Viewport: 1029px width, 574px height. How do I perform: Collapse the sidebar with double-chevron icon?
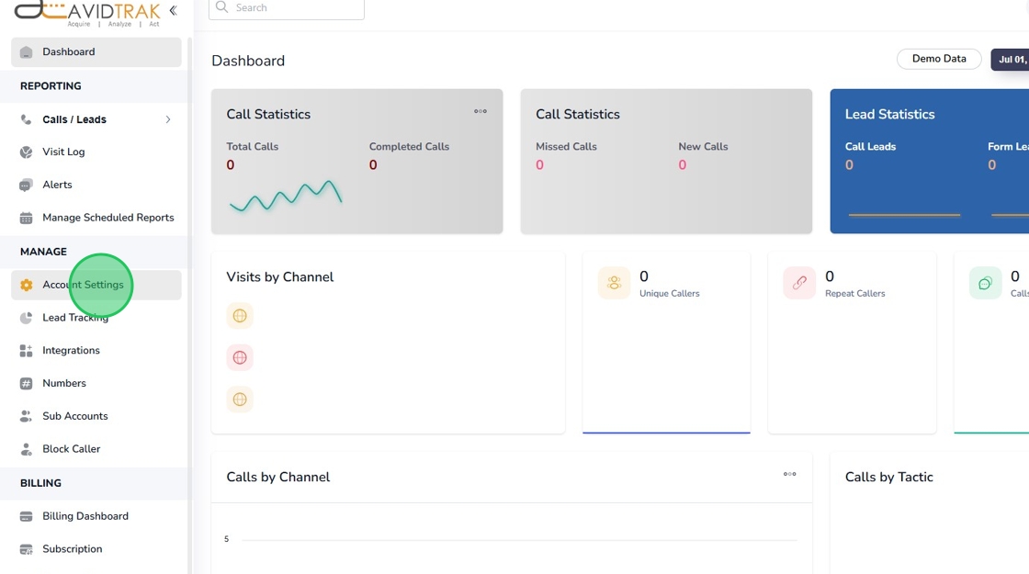tap(174, 10)
